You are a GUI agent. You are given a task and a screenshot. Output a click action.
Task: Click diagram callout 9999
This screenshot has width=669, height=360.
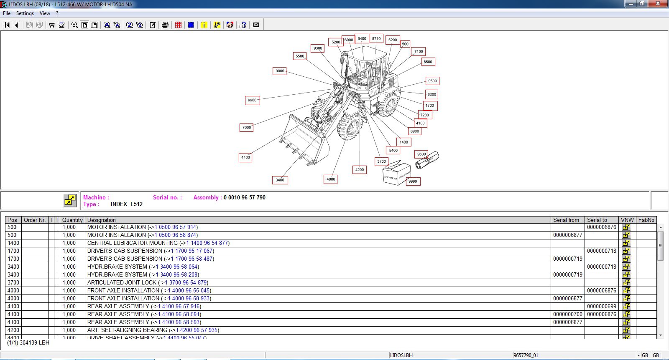413,181
